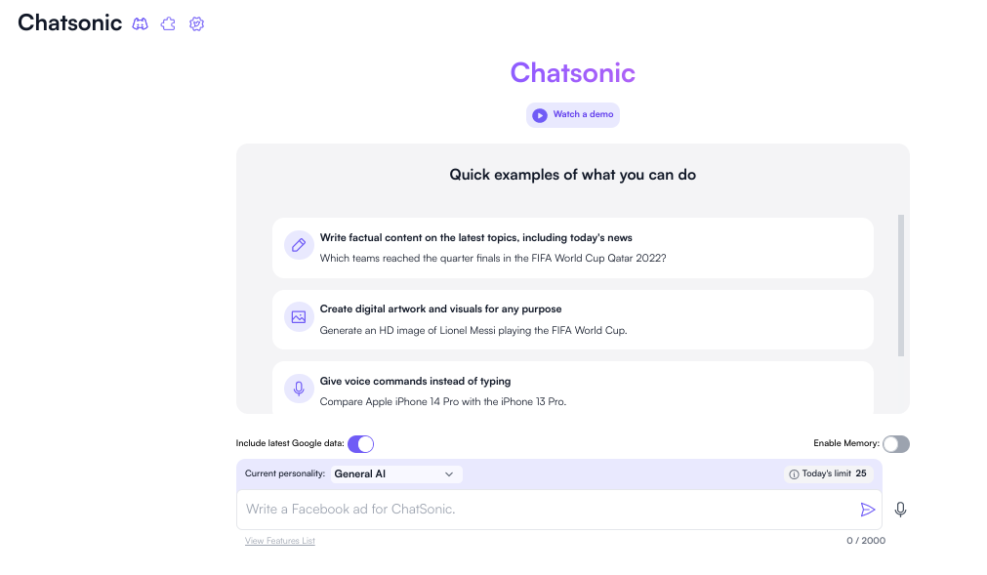
Task: Click the Twitter verified badge icon
Action: pyautogui.click(x=196, y=23)
